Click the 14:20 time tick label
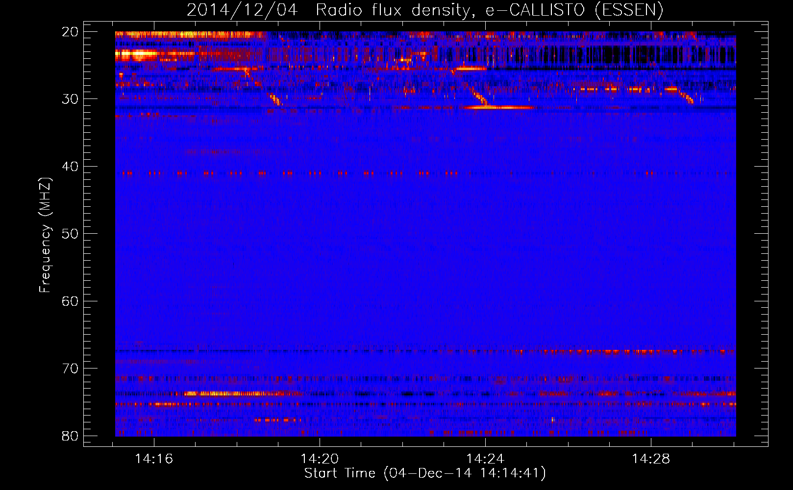The width and height of the screenshot is (793, 490). point(320,459)
